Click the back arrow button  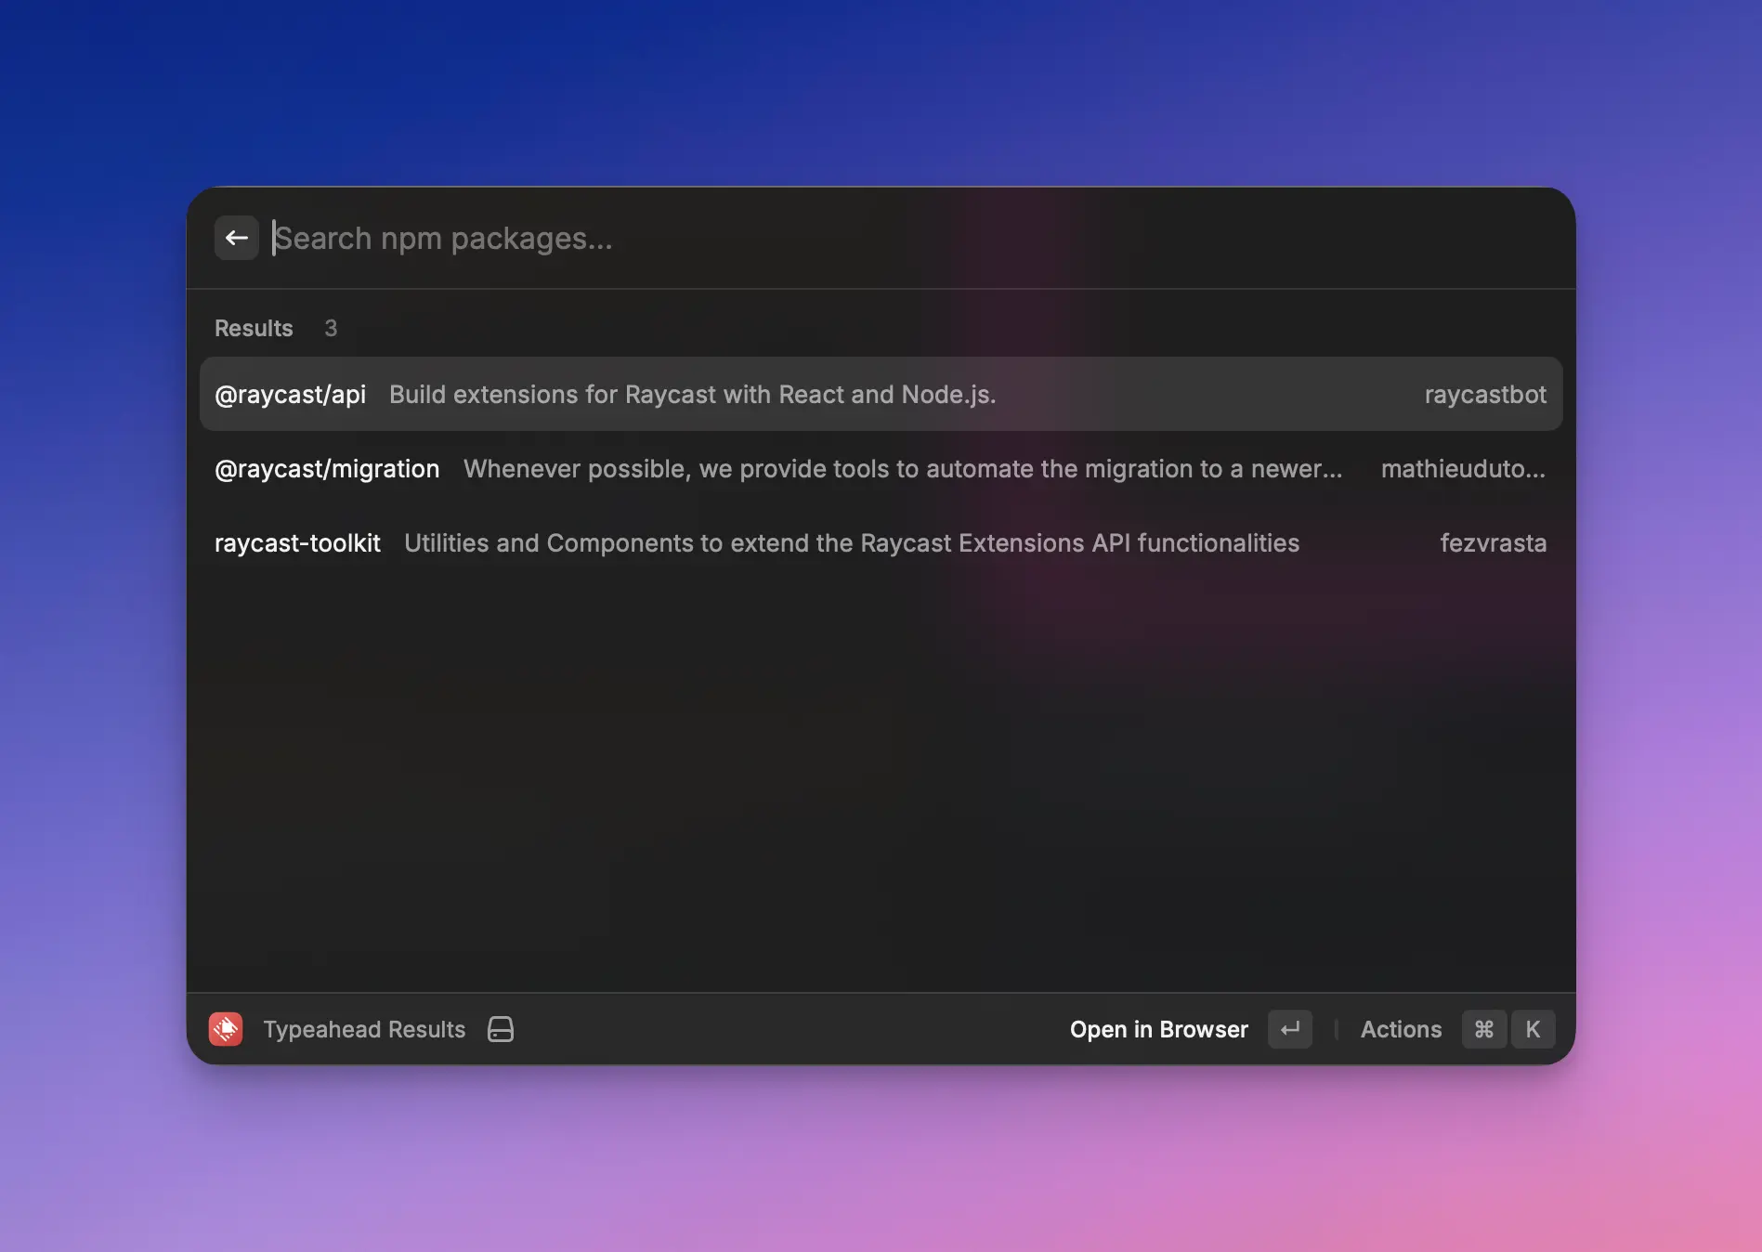tap(236, 239)
